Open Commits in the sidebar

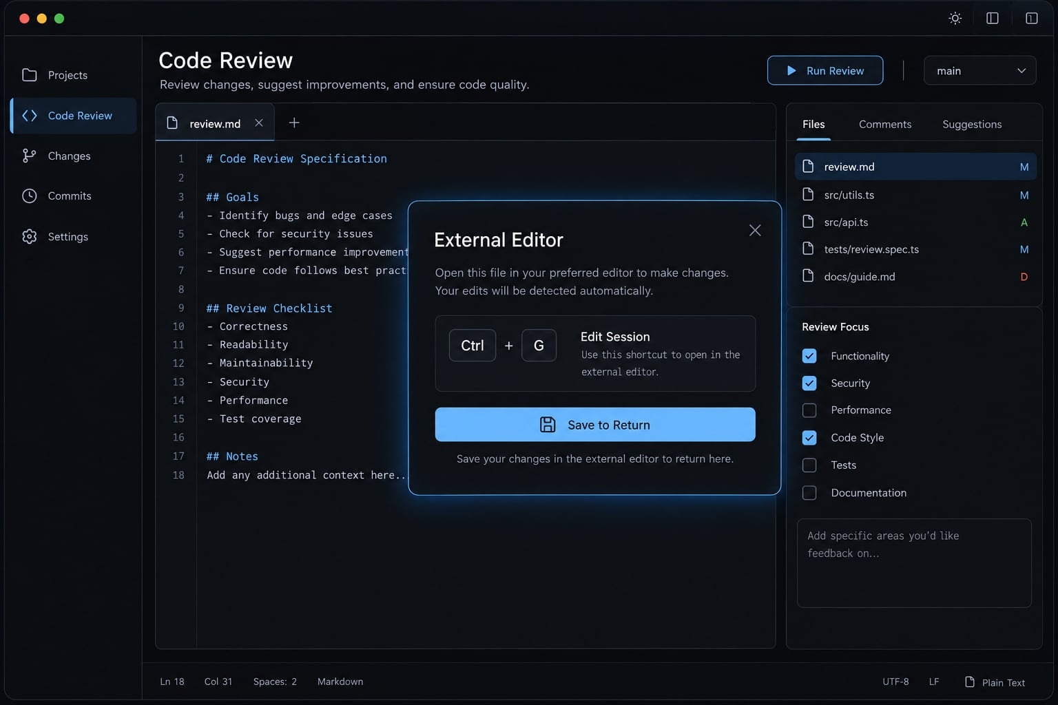pos(73,196)
